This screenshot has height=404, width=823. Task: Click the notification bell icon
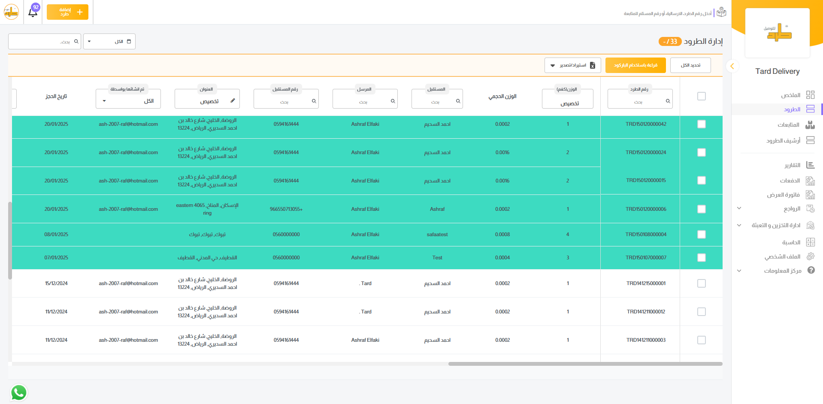33,12
